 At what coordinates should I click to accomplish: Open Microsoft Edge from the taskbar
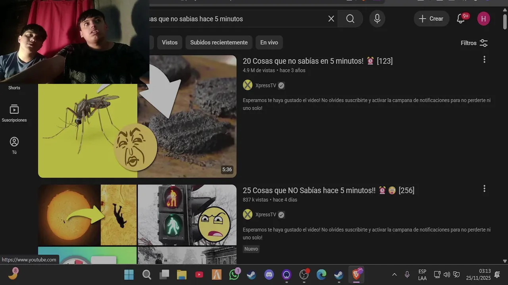[321, 274]
